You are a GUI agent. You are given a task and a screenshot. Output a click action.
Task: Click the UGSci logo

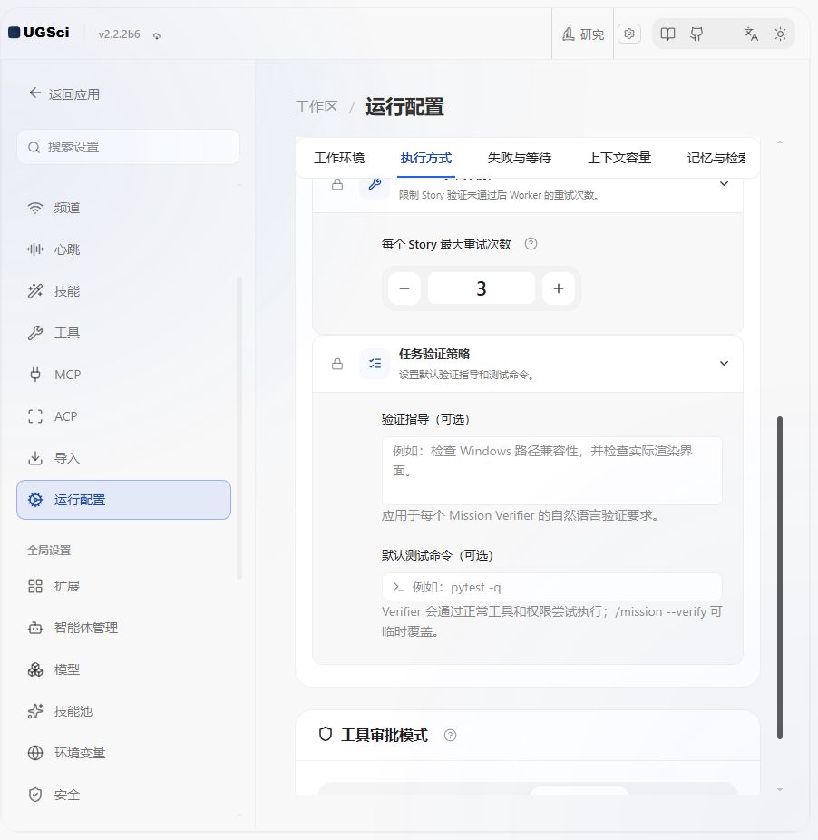[x=39, y=33]
